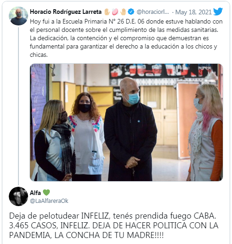Click the Alfa display name
The width and height of the screenshot is (232, 244).
(36, 193)
